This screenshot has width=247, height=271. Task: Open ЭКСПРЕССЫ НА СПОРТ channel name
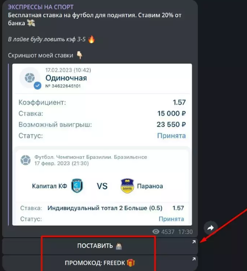click(x=41, y=7)
